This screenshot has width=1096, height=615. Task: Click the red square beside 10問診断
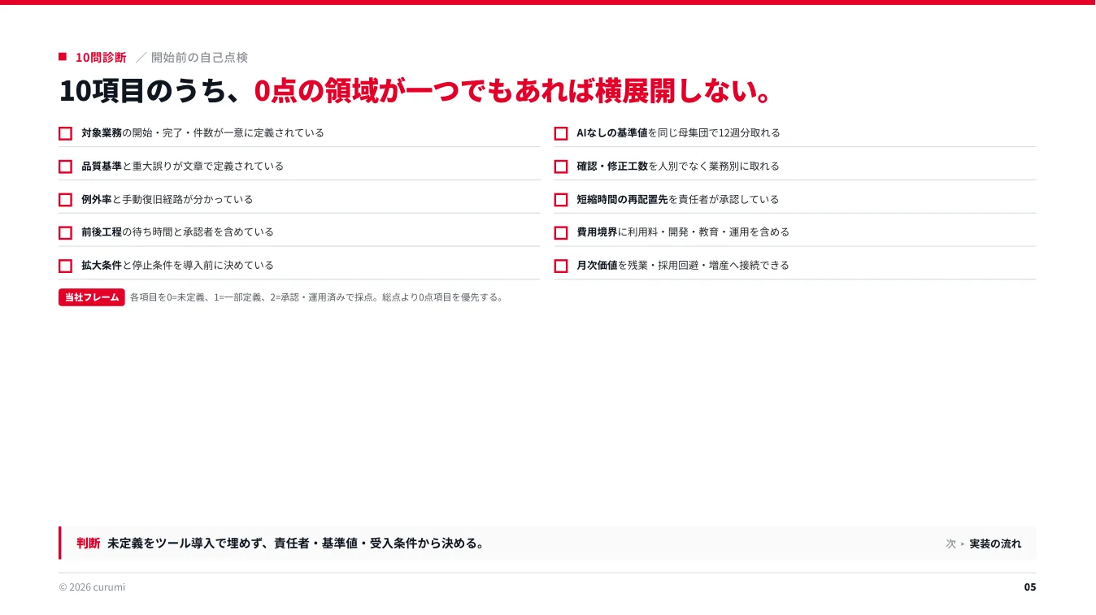coord(63,56)
